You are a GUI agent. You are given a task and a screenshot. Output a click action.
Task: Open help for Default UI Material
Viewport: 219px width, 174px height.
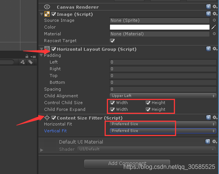pos(208,142)
